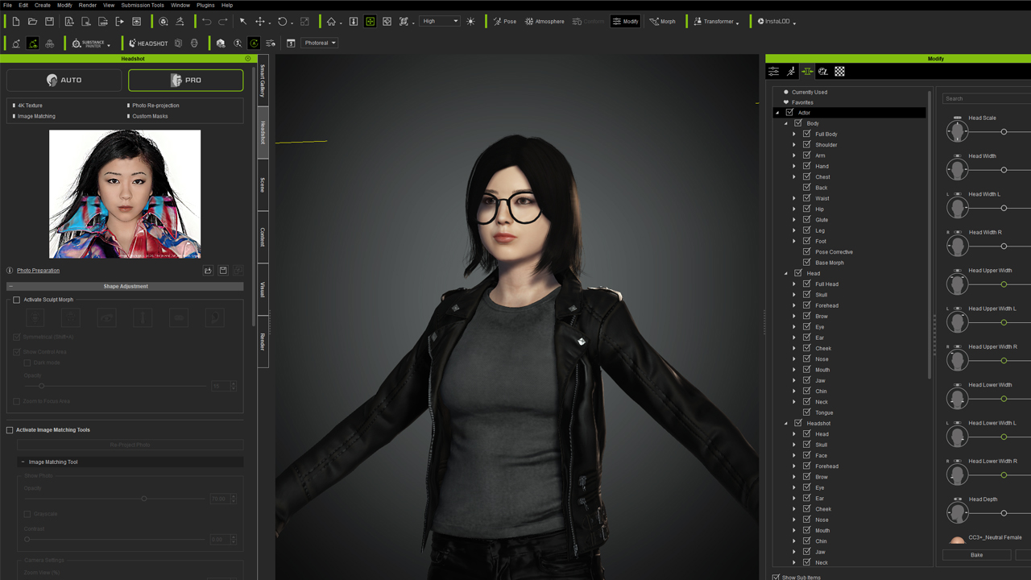Toggle the Headshot group checkbox
Image resolution: width=1031 pixels, height=580 pixels.
pyautogui.click(x=798, y=423)
